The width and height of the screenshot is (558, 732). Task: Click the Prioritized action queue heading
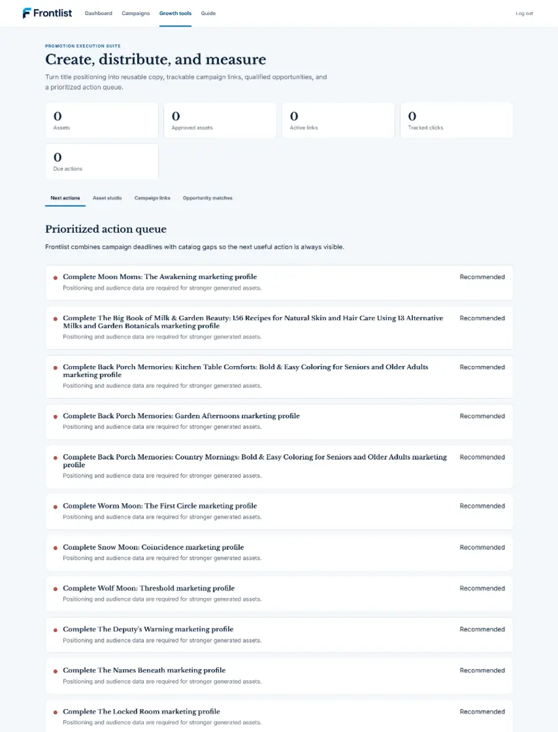pos(106,230)
